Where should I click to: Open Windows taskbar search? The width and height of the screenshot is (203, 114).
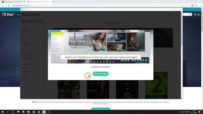8,112
